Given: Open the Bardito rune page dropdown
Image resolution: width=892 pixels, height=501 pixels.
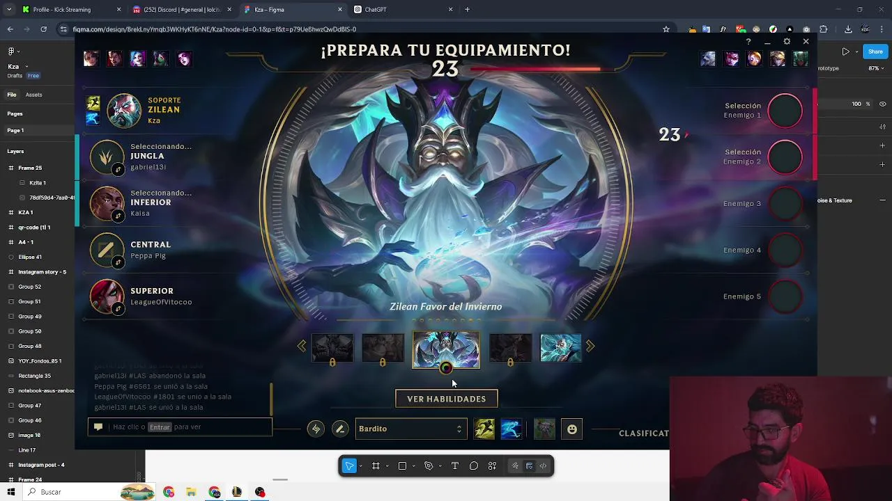Looking at the screenshot, I should (410, 429).
